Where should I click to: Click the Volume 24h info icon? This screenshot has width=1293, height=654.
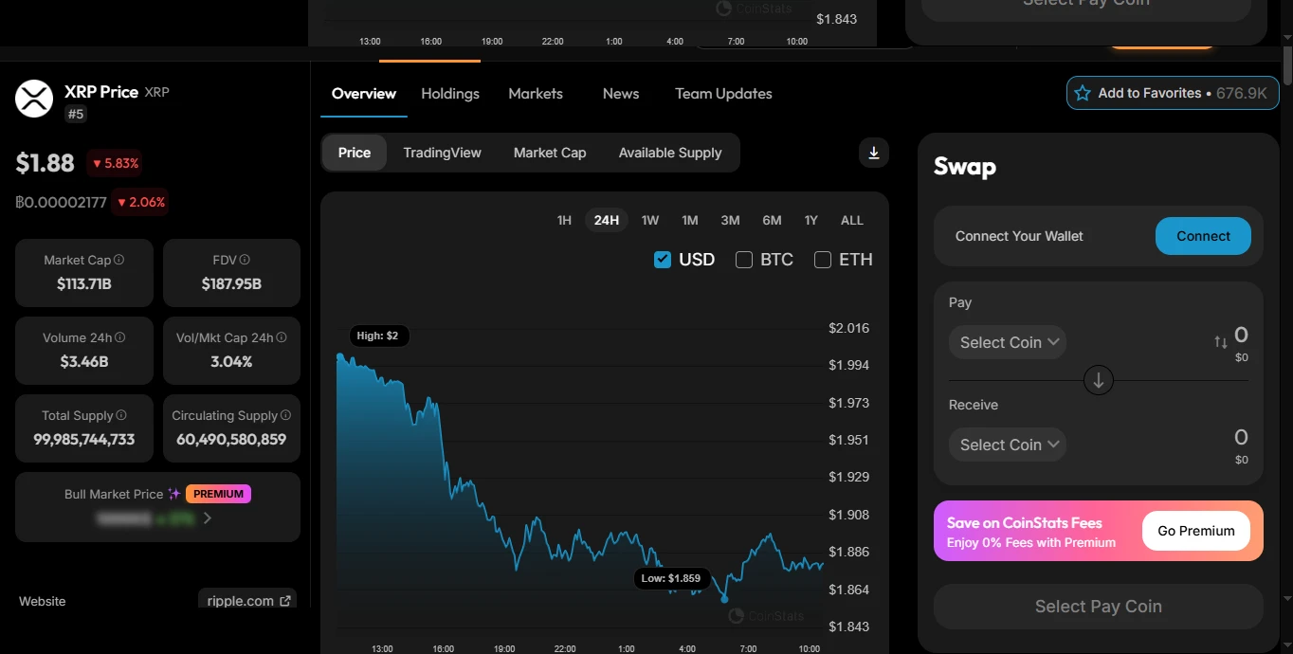point(119,337)
